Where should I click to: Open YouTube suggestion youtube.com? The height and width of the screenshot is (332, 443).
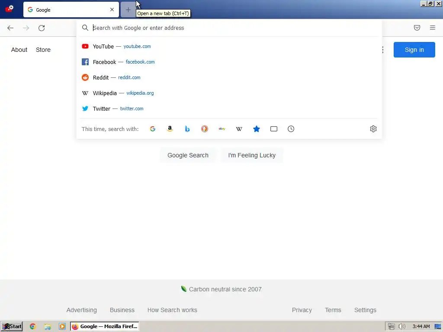(229, 46)
